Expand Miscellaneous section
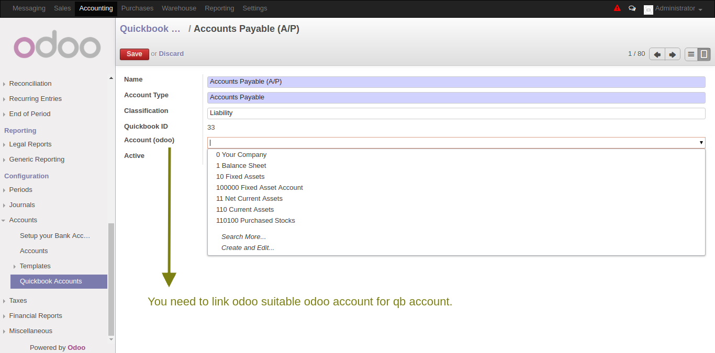This screenshot has height=353, width=715. tap(30, 331)
